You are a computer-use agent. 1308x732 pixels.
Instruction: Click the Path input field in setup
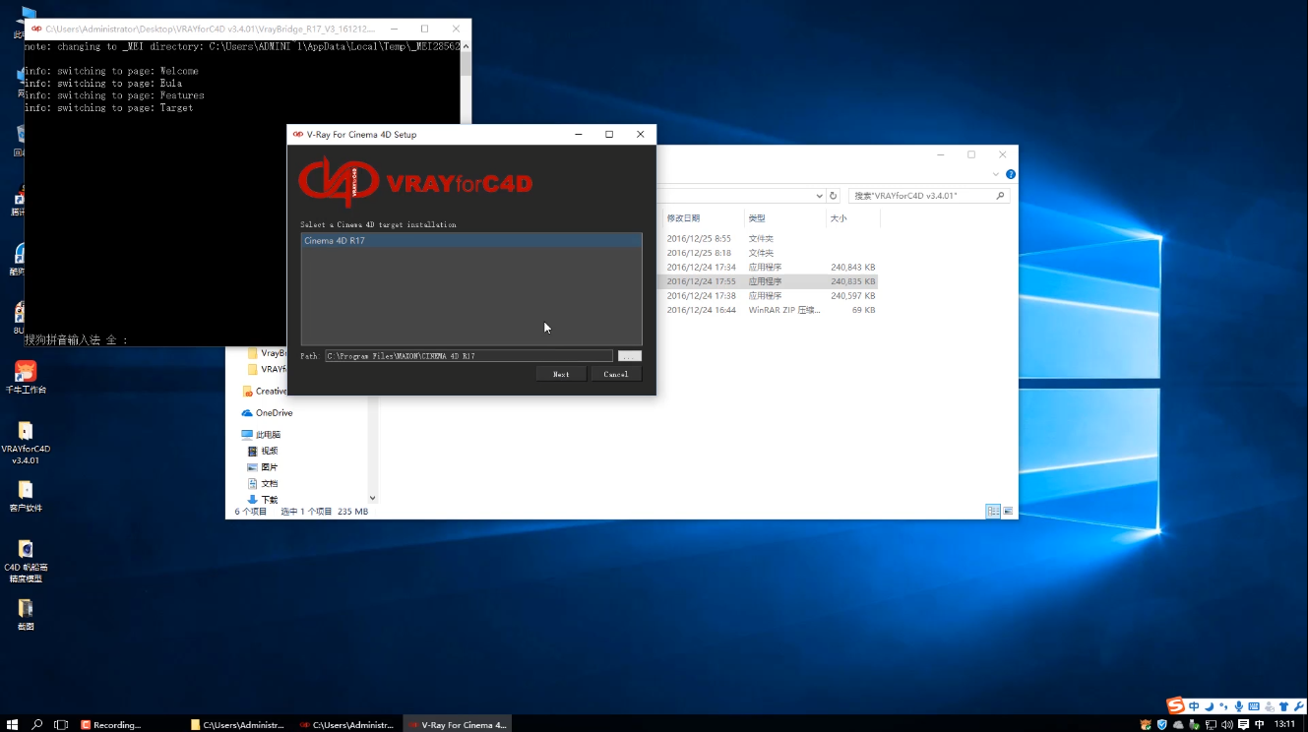[x=468, y=356]
